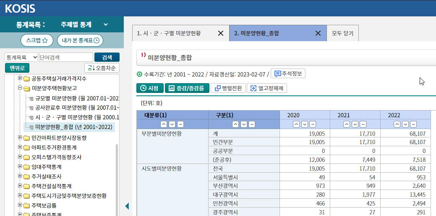Click the 시점 period button
Viewport: 436px width, 216px height.
[x=150, y=88]
